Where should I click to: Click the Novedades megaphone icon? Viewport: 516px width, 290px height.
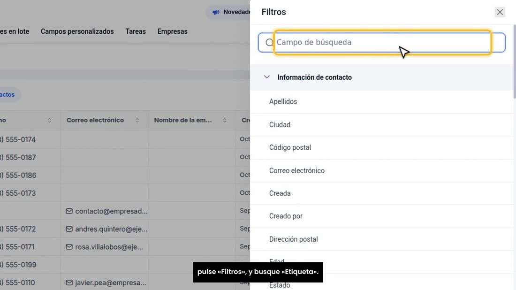click(x=216, y=12)
